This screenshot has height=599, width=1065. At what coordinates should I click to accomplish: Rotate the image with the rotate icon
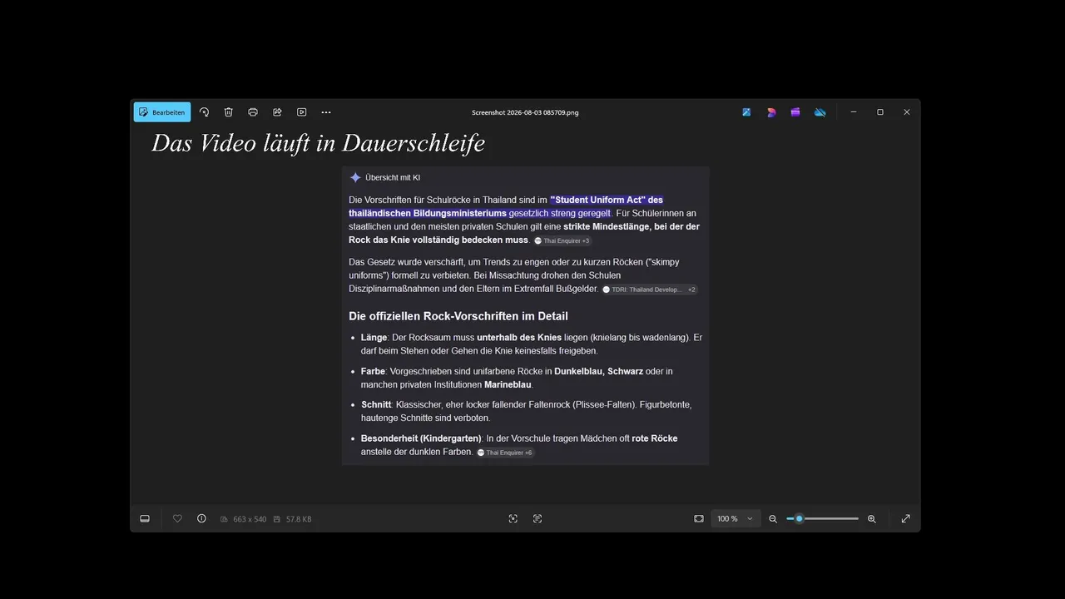(x=204, y=112)
